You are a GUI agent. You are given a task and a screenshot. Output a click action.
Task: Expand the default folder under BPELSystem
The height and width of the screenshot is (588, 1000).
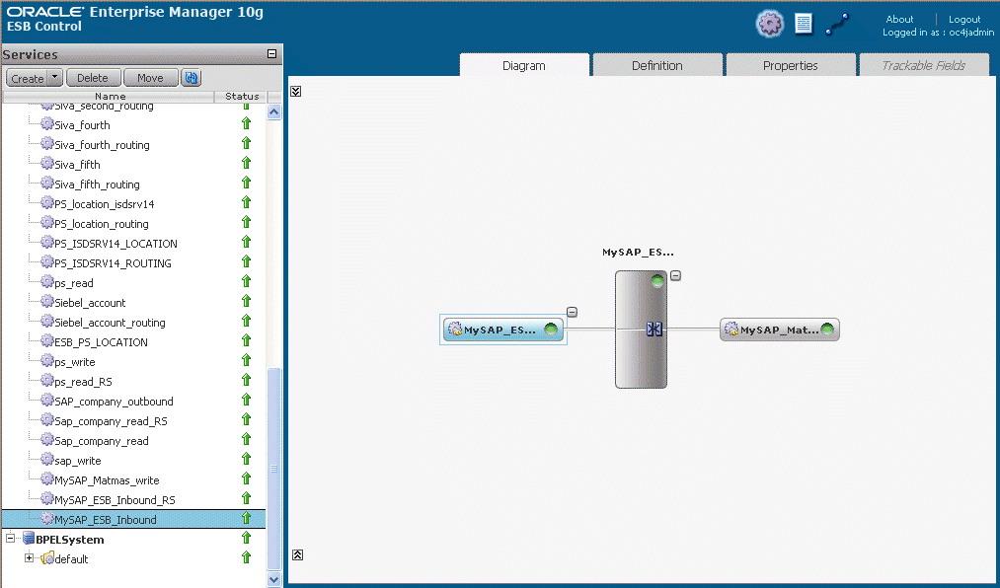coord(29,558)
